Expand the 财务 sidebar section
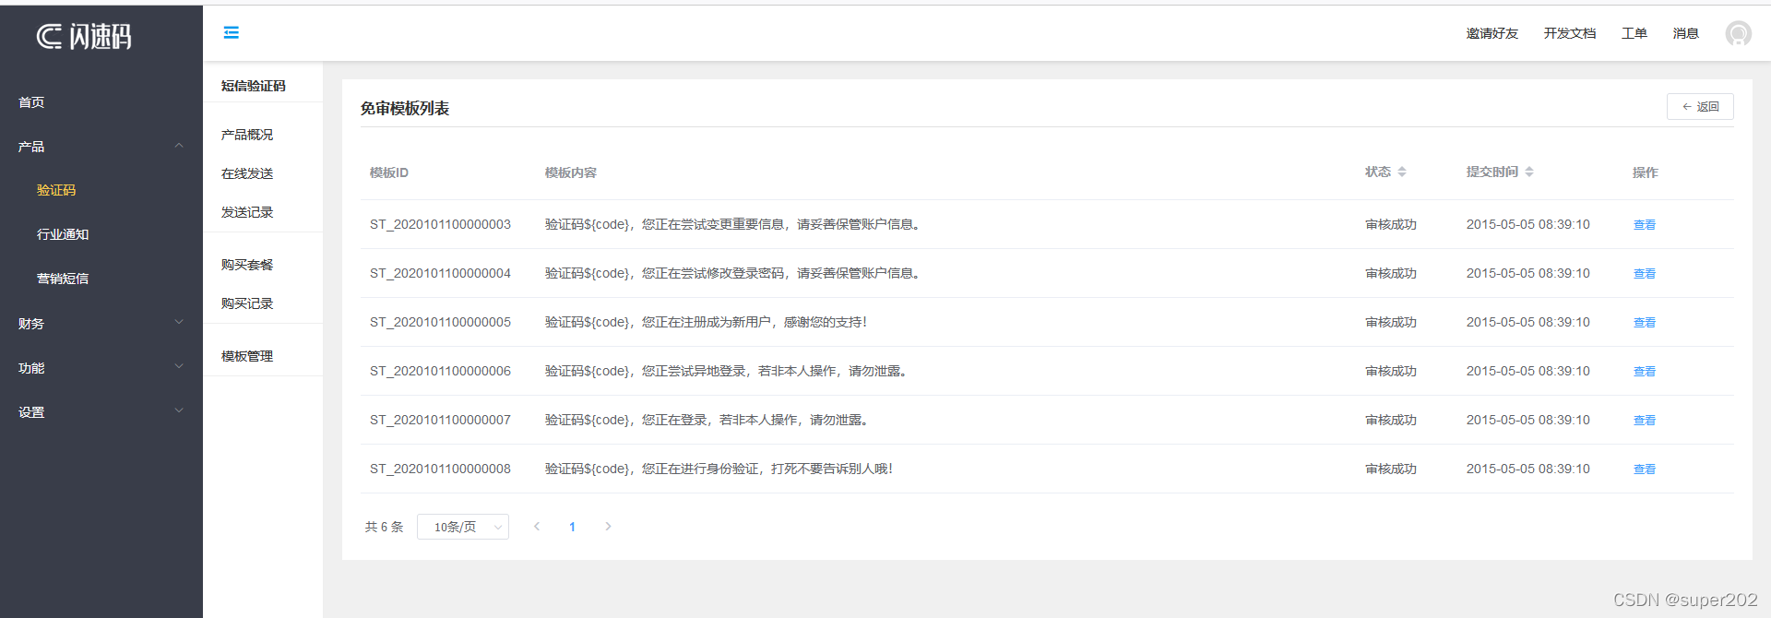 coord(101,324)
